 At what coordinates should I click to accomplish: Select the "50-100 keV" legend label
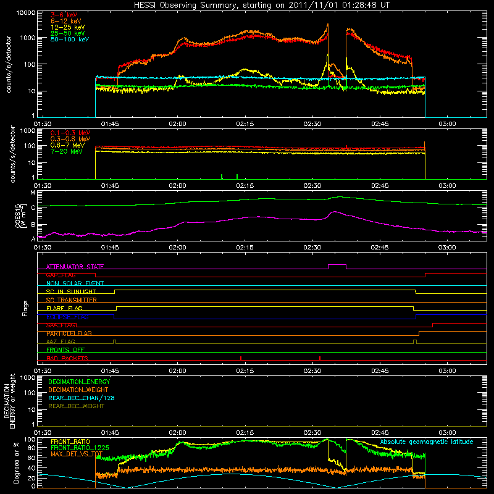[x=70, y=40]
